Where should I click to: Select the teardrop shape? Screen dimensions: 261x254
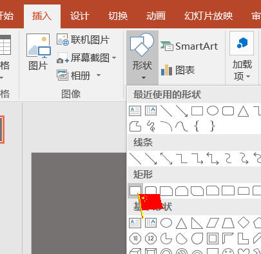click(x=197, y=239)
